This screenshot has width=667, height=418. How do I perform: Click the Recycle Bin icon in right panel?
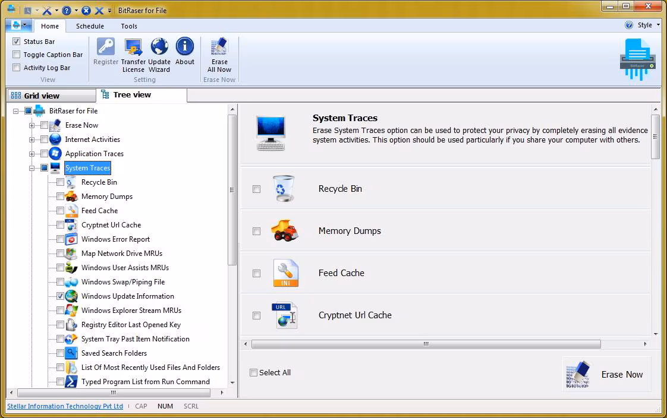click(284, 188)
